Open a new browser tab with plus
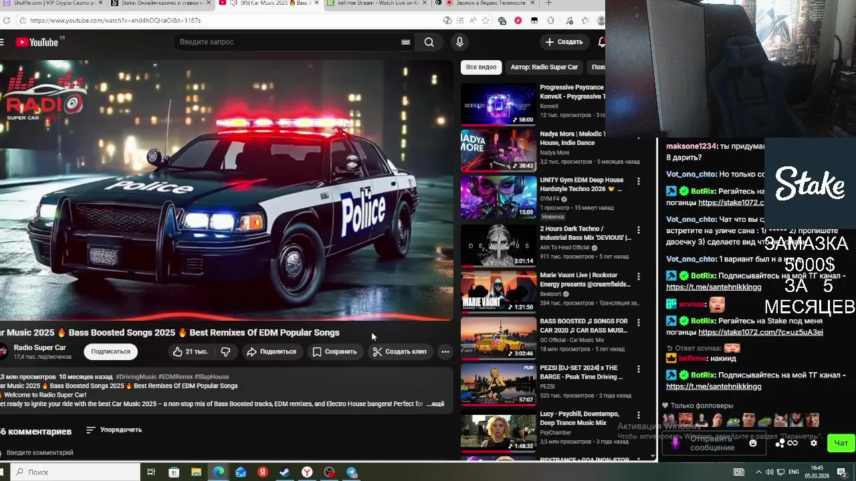 tap(548, 3)
